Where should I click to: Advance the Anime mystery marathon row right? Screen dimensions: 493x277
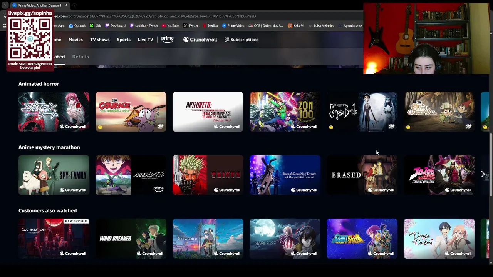click(x=483, y=175)
